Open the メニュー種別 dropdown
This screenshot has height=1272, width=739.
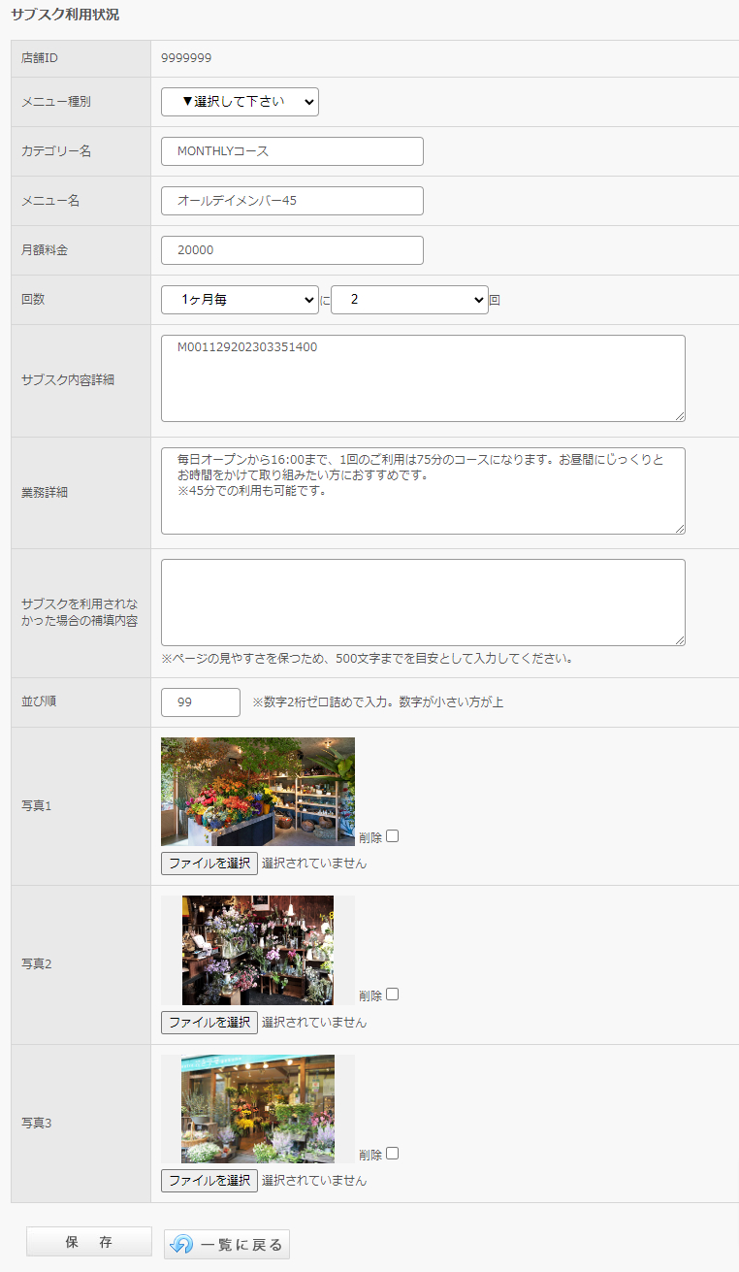[240, 102]
